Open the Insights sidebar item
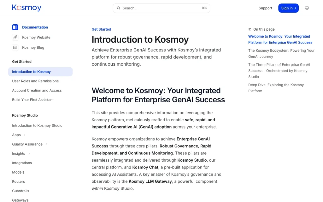This screenshot has height=202, width=323. point(18,154)
